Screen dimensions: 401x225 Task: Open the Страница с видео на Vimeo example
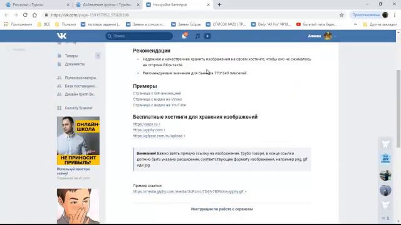tap(157, 99)
